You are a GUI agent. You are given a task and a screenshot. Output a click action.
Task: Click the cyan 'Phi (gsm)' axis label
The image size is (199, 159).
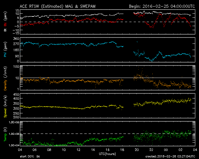(x=5, y=49)
